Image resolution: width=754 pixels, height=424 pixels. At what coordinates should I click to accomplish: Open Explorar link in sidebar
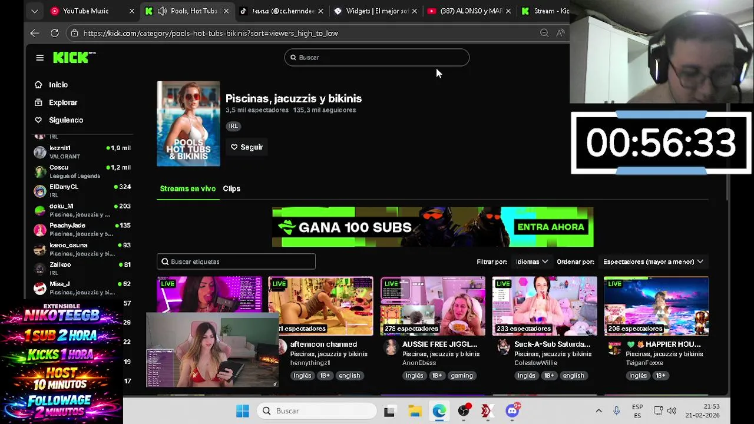pos(63,102)
